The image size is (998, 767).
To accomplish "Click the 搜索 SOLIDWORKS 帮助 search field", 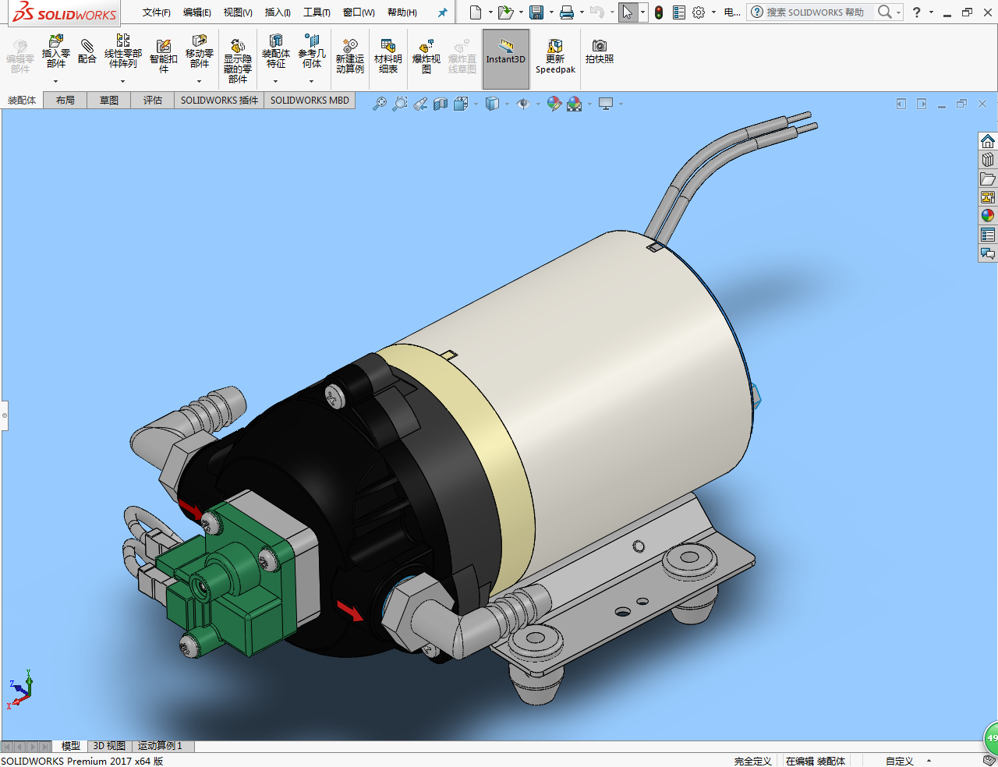I will 815,12.
